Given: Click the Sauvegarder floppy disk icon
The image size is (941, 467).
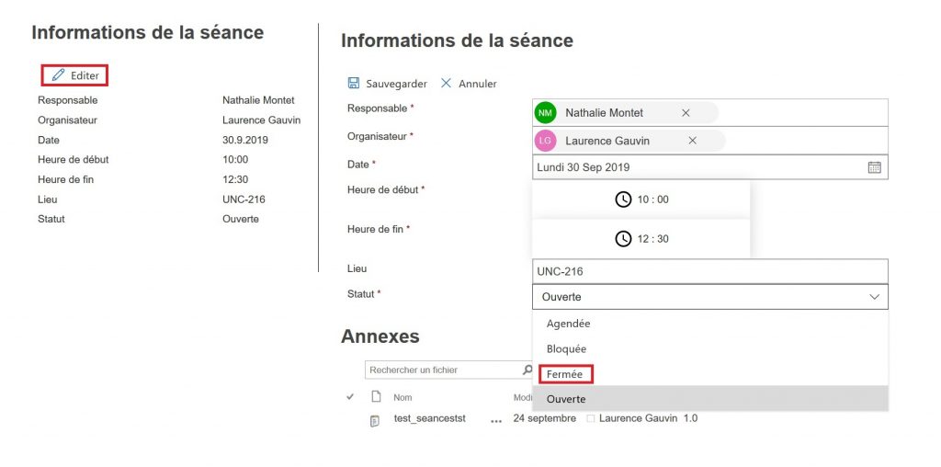Looking at the screenshot, I should tap(354, 84).
